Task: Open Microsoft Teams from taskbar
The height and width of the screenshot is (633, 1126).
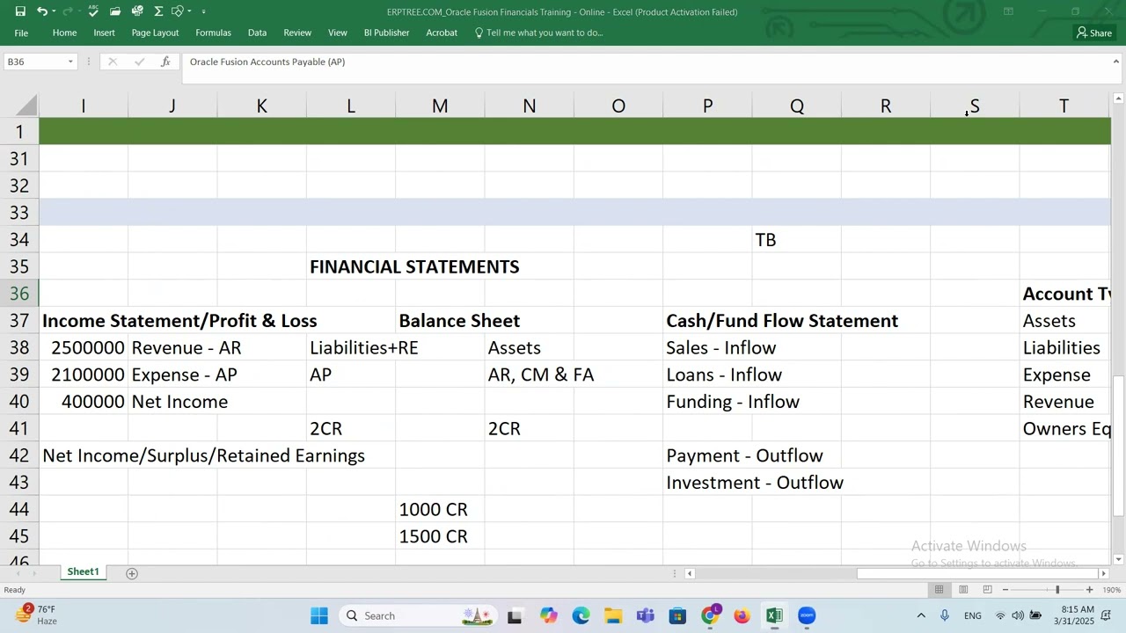Action: (x=645, y=615)
